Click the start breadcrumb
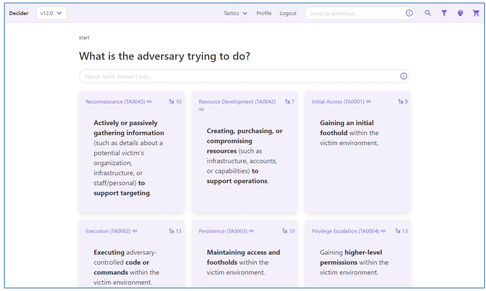The height and width of the screenshot is (291, 486). coord(84,38)
